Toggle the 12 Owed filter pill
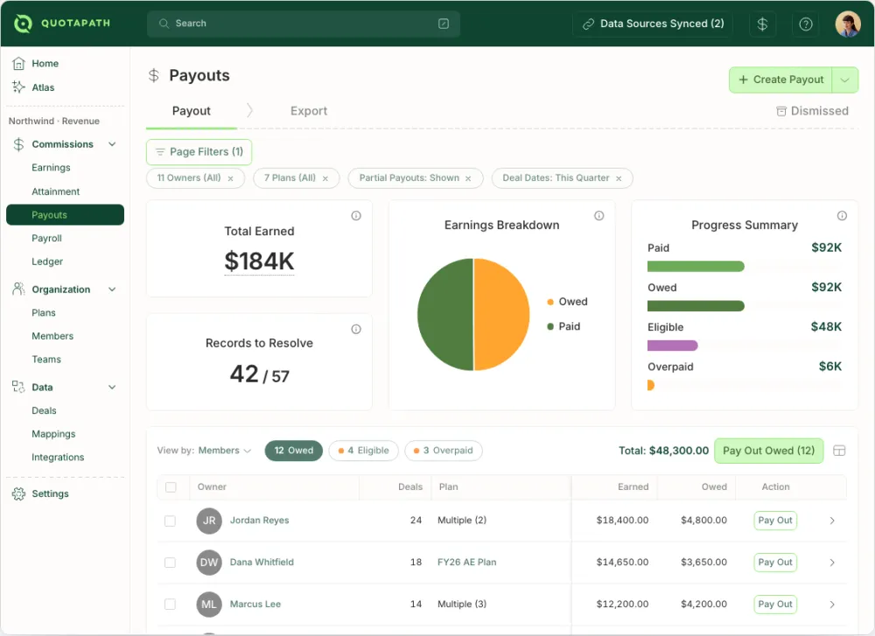Viewport: 875px width, 636px height. pyautogui.click(x=293, y=451)
